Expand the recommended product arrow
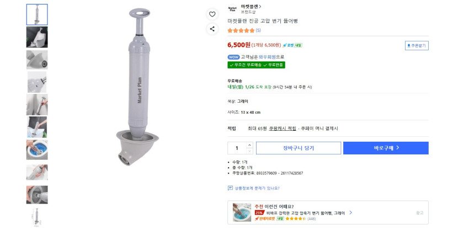This screenshot has width=469, height=228. coord(350,212)
